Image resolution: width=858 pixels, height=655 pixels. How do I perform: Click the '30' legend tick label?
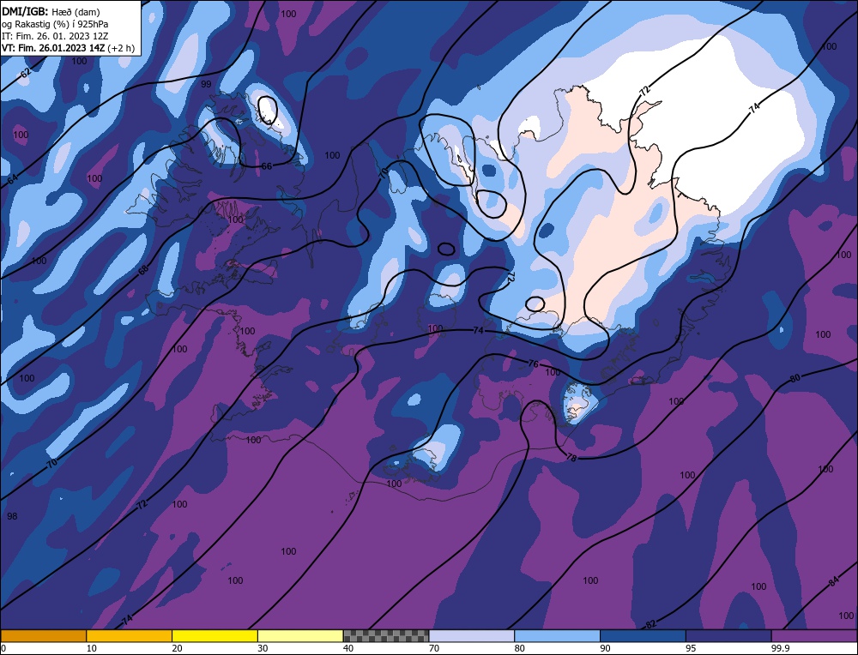[263, 648]
